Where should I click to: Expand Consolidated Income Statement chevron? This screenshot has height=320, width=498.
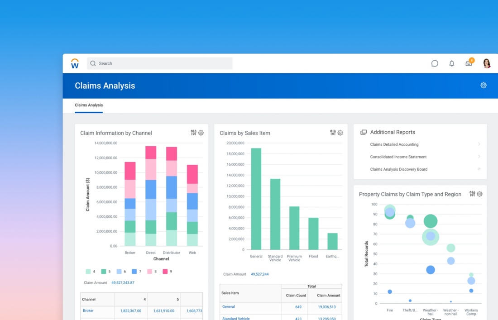[x=479, y=157]
